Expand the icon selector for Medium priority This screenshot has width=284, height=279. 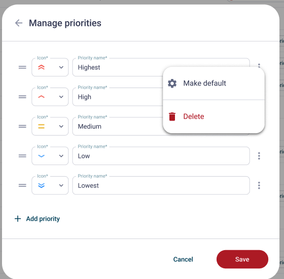[x=50, y=126]
